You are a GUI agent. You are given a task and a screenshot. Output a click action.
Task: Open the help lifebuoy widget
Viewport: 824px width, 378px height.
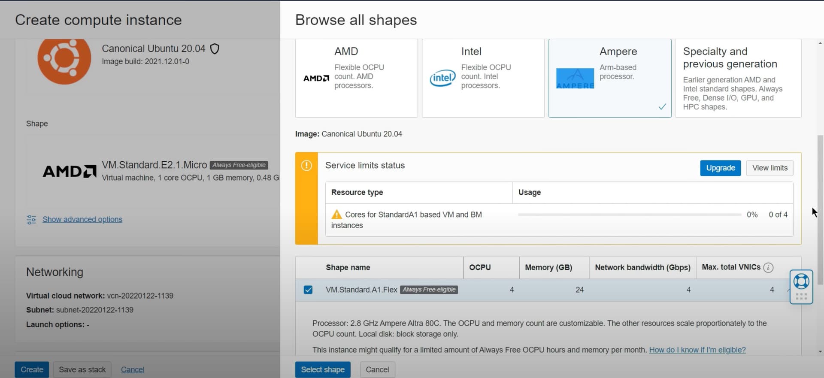(801, 281)
